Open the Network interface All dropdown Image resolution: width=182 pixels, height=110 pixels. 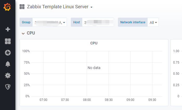153,22
